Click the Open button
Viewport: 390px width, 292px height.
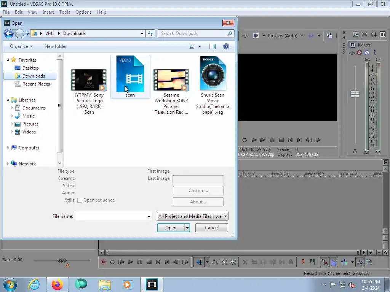pos(171,228)
